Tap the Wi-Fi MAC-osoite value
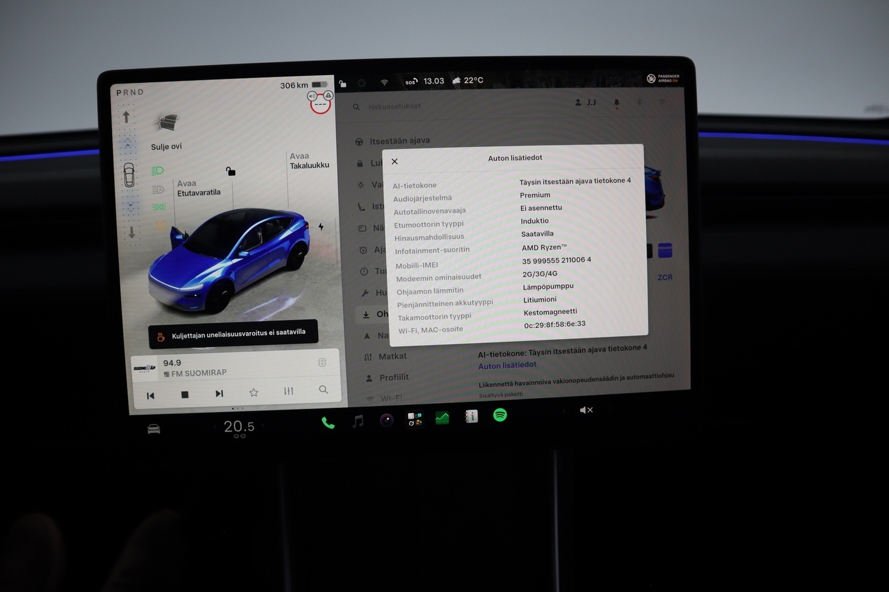Viewport: 889px width, 592px height. pyautogui.click(x=555, y=324)
